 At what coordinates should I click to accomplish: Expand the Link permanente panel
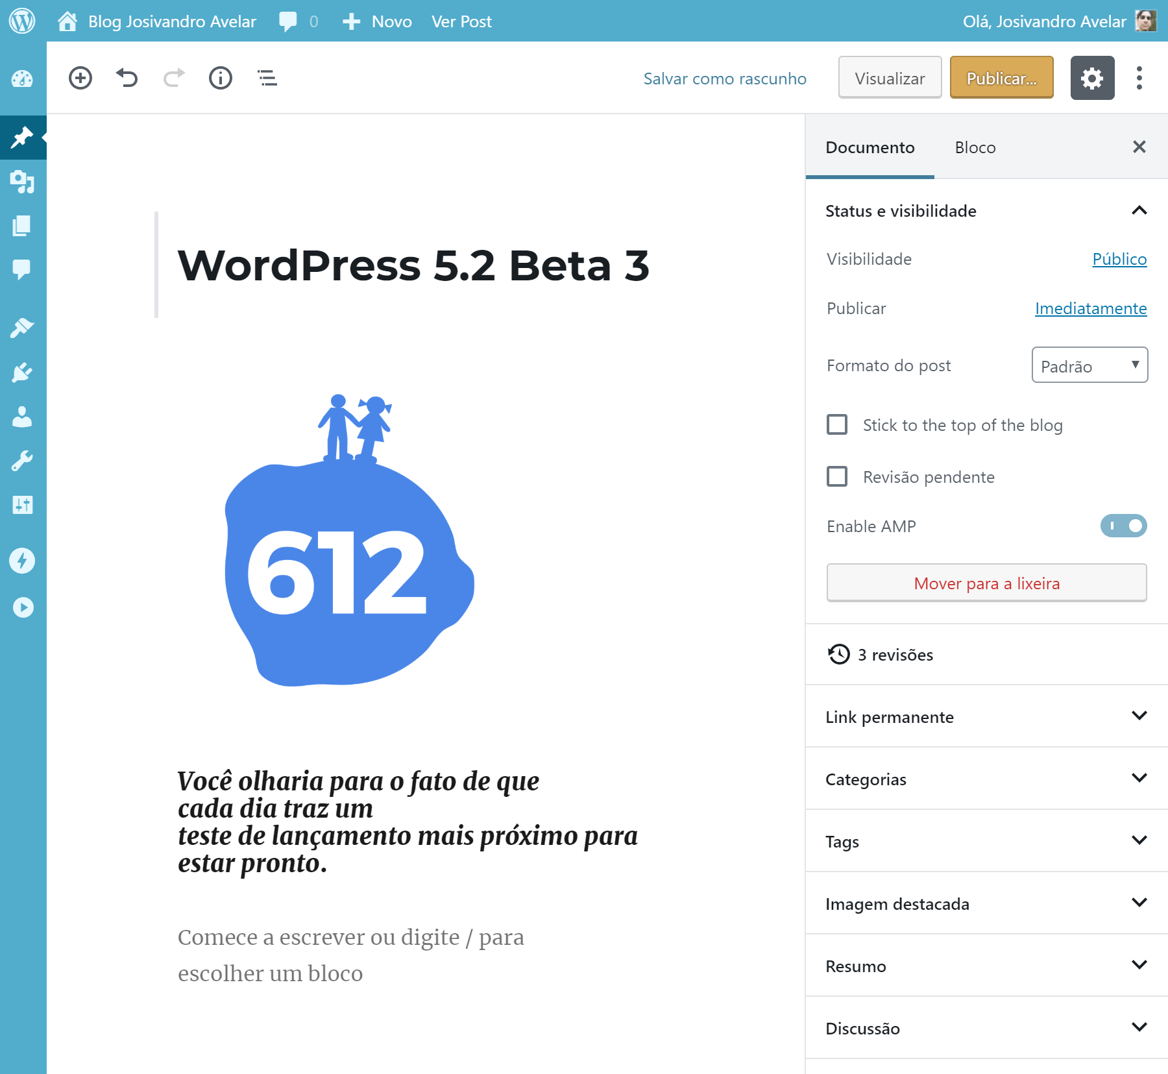[x=986, y=716]
